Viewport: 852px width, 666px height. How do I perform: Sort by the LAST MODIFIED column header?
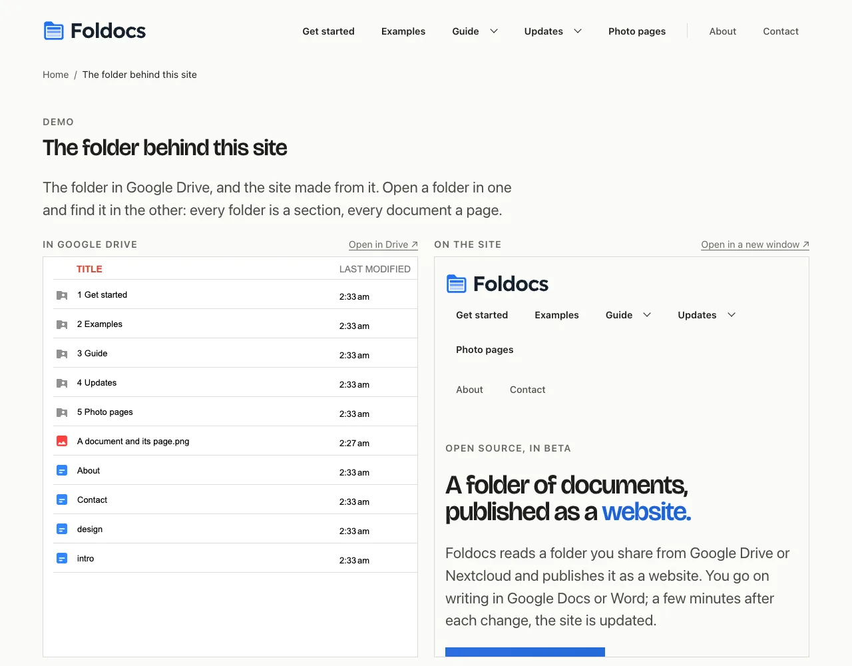[375, 269]
